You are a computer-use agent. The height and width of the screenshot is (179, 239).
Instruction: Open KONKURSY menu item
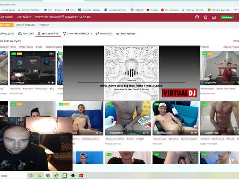click(71, 17)
